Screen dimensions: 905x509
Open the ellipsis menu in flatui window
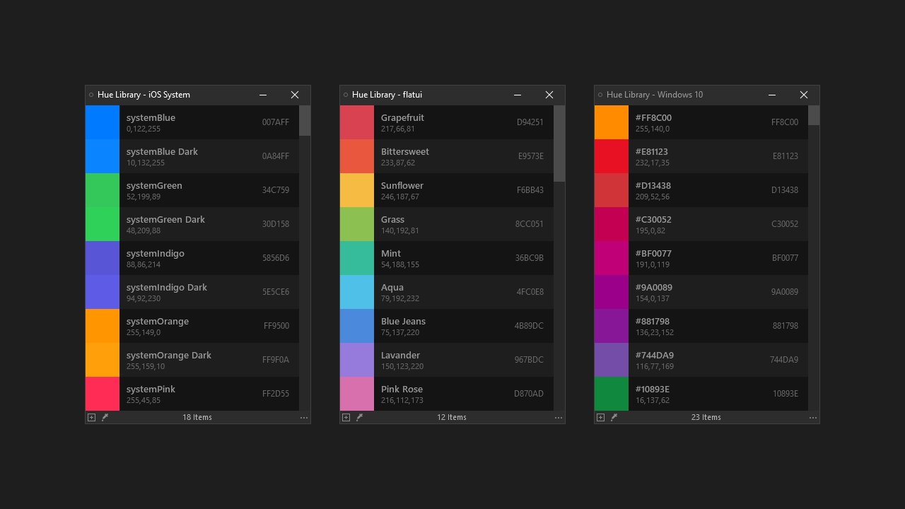coord(559,418)
